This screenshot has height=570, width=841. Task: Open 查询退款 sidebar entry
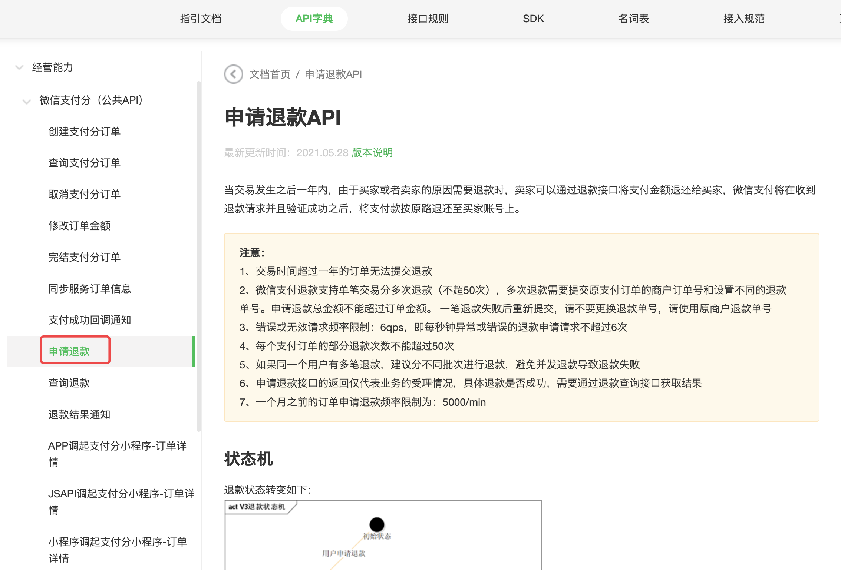point(69,383)
